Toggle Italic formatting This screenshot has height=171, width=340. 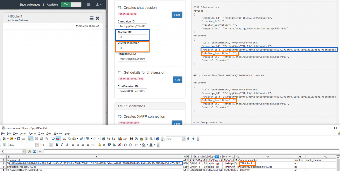coord(62,145)
